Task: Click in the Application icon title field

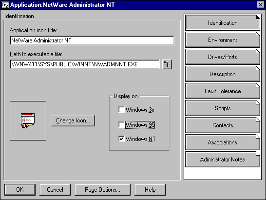Action: point(92,40)
